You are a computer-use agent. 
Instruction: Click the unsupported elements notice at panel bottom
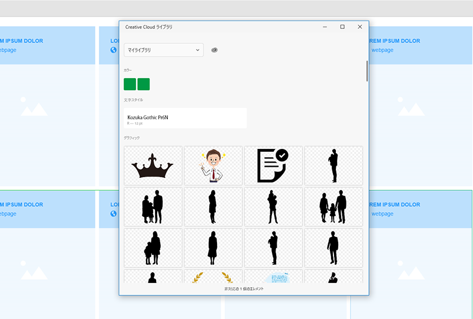click(x=244, y=289)
